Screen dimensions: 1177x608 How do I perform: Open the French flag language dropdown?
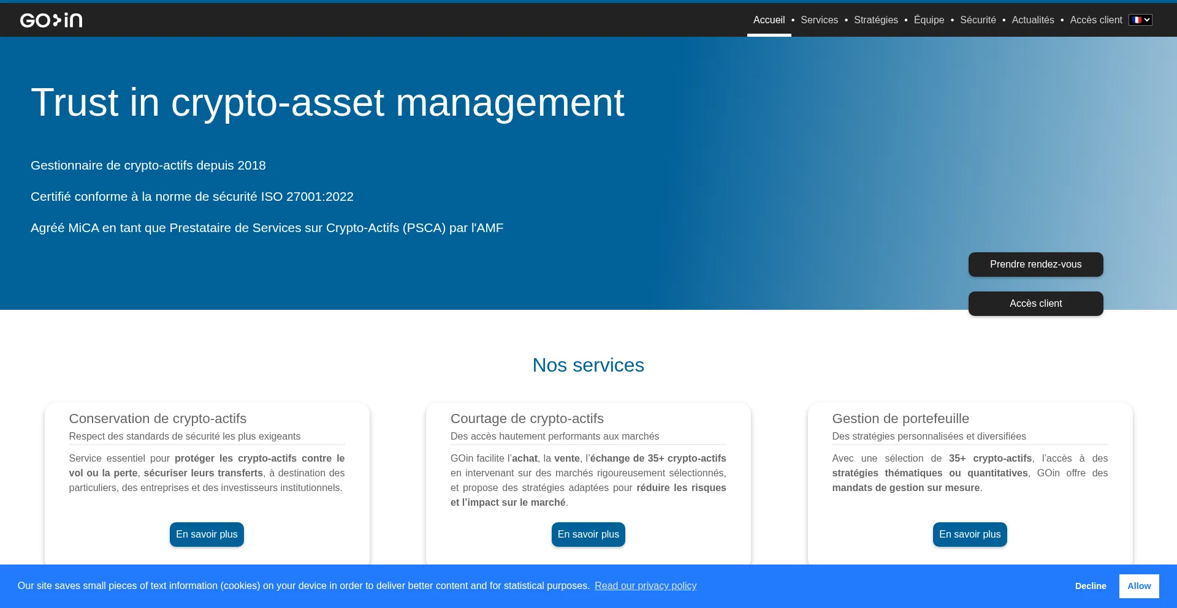tap(1140, 20)
